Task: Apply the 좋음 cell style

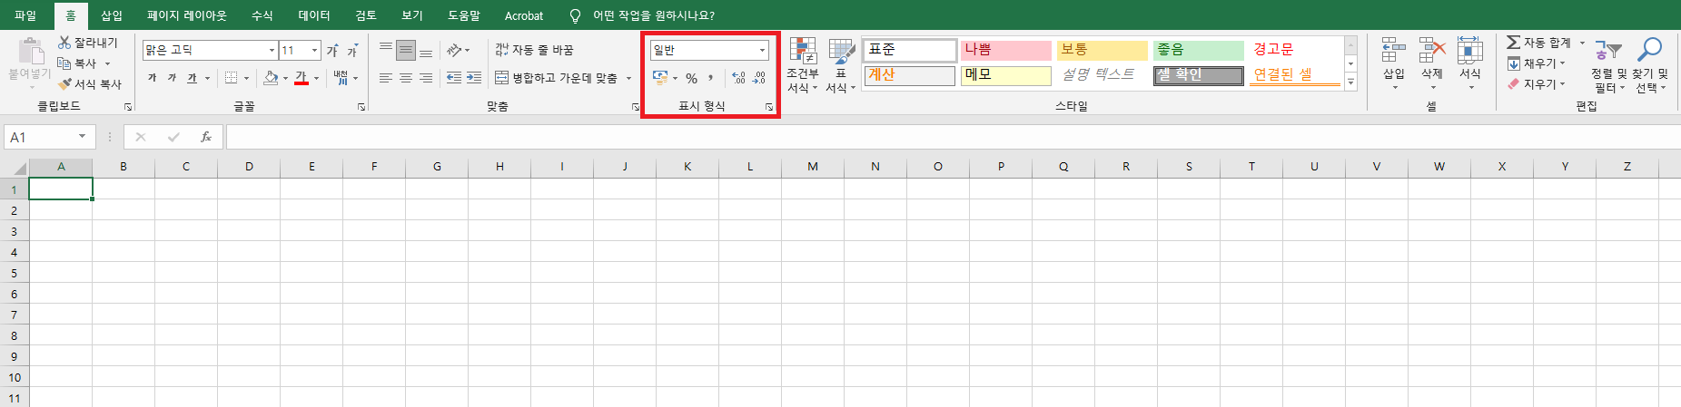Action: (x=1198, y=50)
